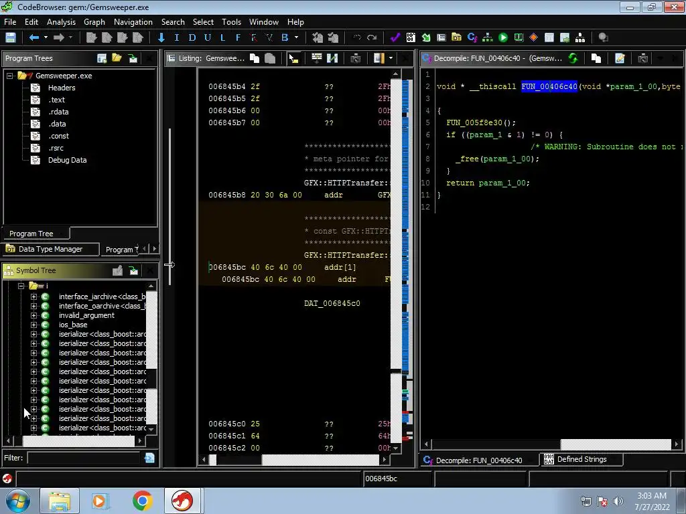Collapse the Gemsweeper.exe tree node

point(9,76)
